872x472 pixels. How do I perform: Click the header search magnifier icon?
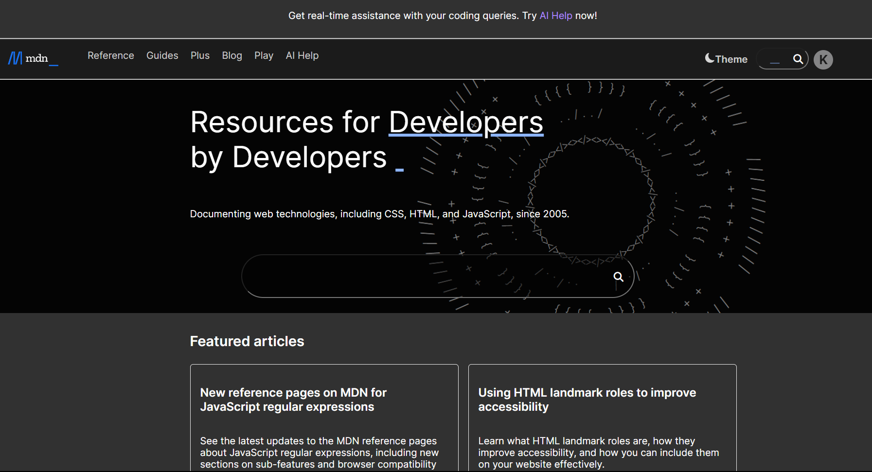(798, 59)
